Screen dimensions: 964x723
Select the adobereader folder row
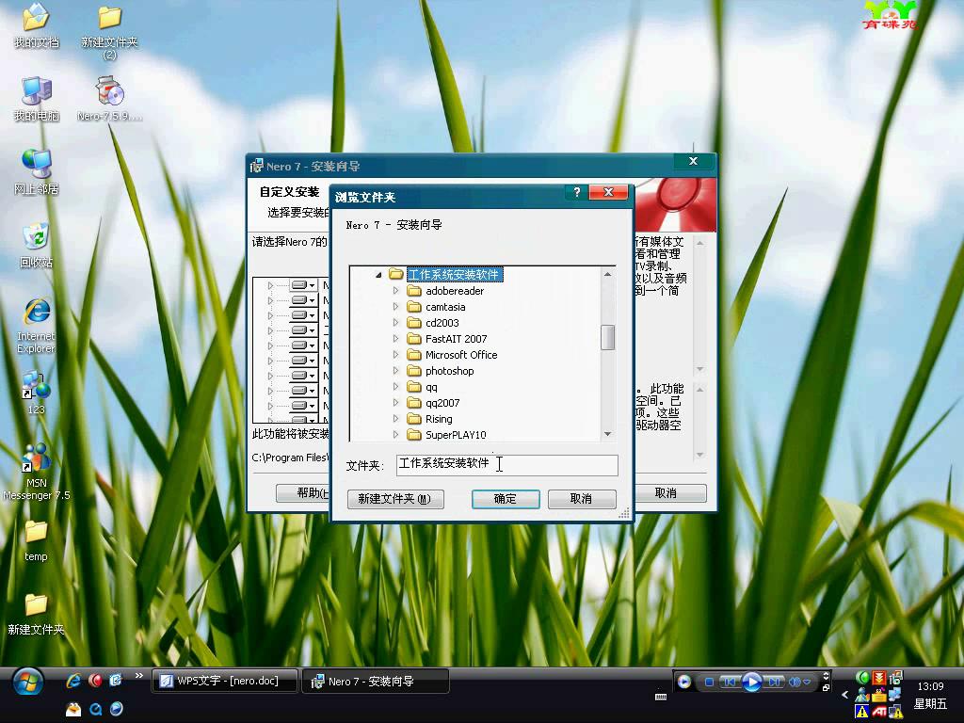pos(445,291)
